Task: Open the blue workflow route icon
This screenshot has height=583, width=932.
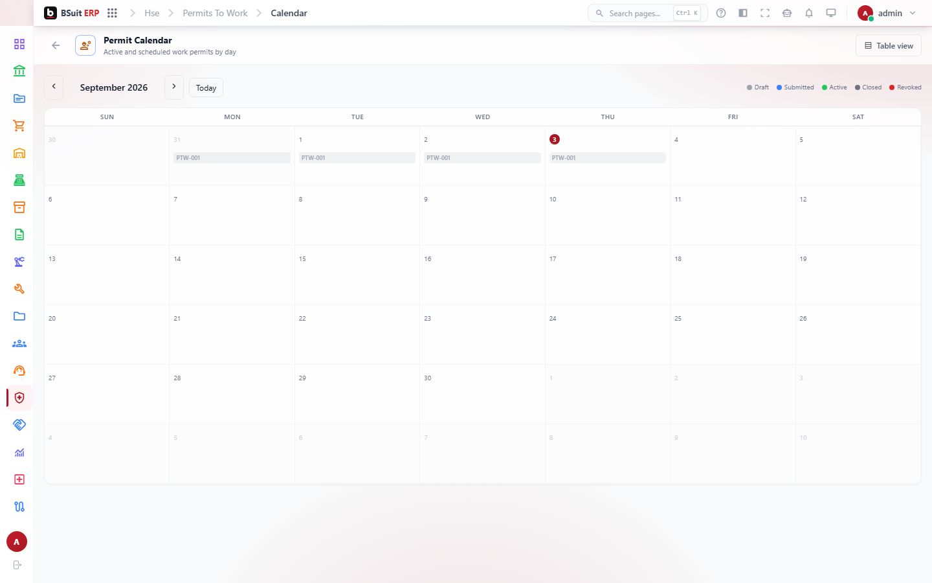Action: [x=19, y=507]
